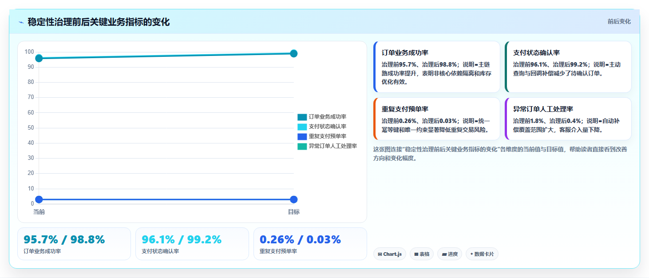
Task: Click the chart summary paragraph starting 这张图连接
Action: (x=500, y=154)
